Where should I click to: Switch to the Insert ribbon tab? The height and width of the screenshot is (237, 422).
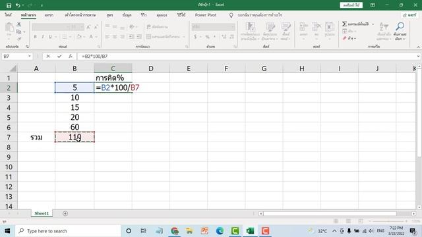pyautogui.click(x=49, y=15)
